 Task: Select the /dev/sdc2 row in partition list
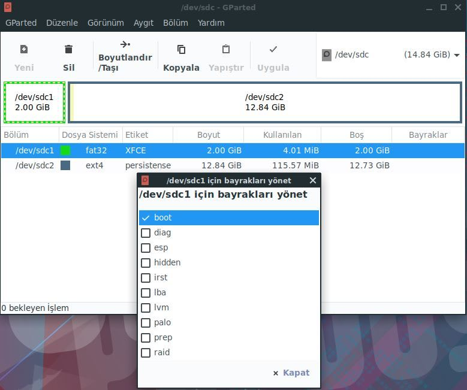click(233, 165)
